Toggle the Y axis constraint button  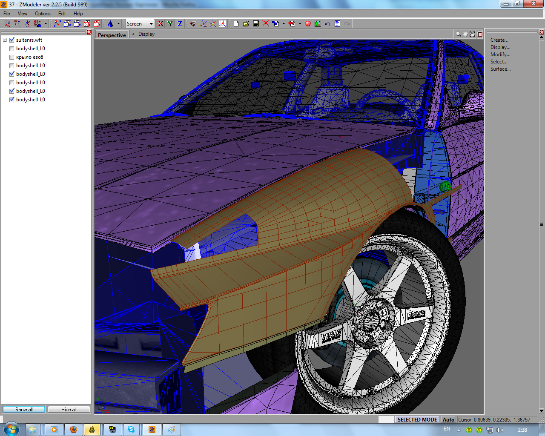pyautogui.click(x=170, y=24)
